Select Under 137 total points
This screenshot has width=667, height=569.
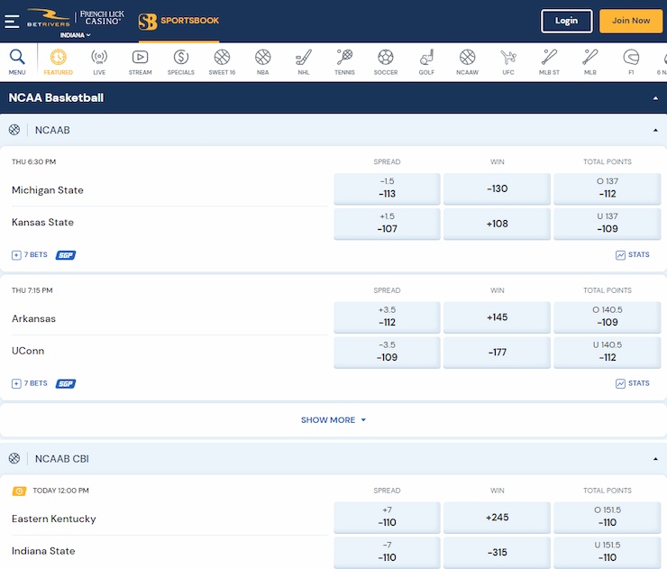point(607,224)
